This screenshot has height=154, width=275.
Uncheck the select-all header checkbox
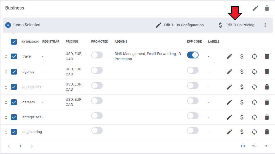coord(14,42)
